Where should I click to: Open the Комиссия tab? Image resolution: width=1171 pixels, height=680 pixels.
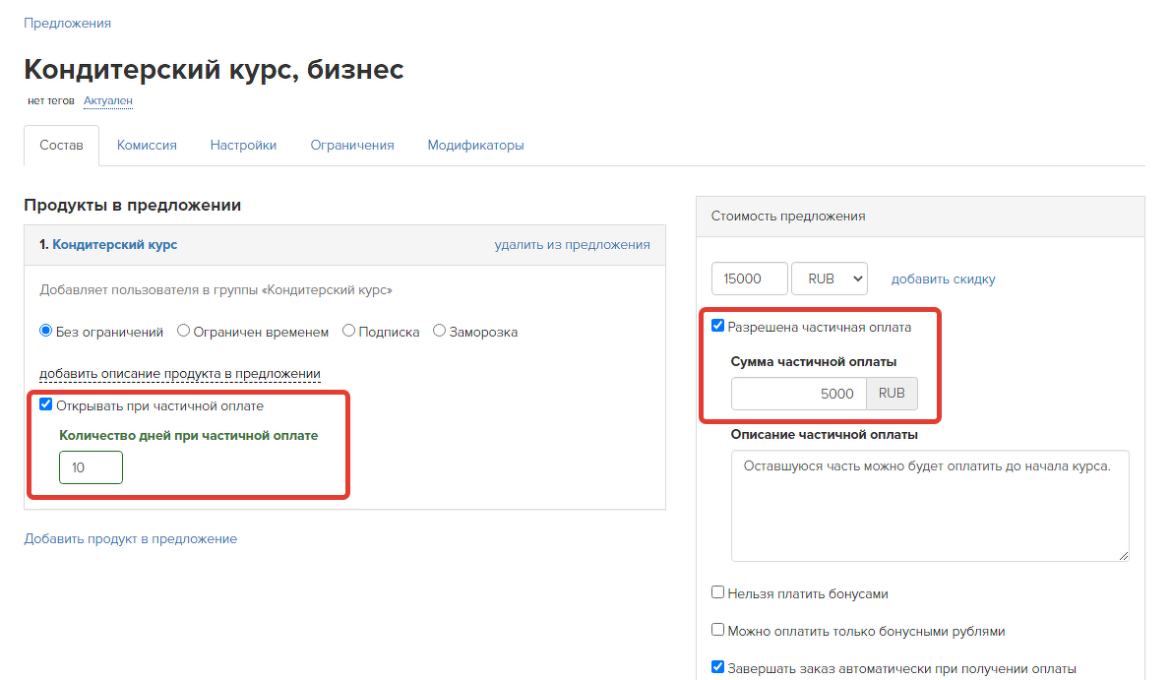(147, 145)
